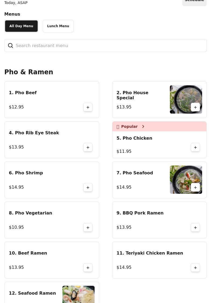Add Teriyaki Chicken Ramen to cart
This screenshot has width=211, height=303.
tap(195, 267)
